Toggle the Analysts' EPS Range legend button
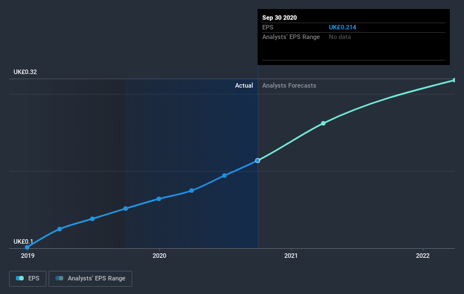The image size is (464, 294). click(90, 279)
